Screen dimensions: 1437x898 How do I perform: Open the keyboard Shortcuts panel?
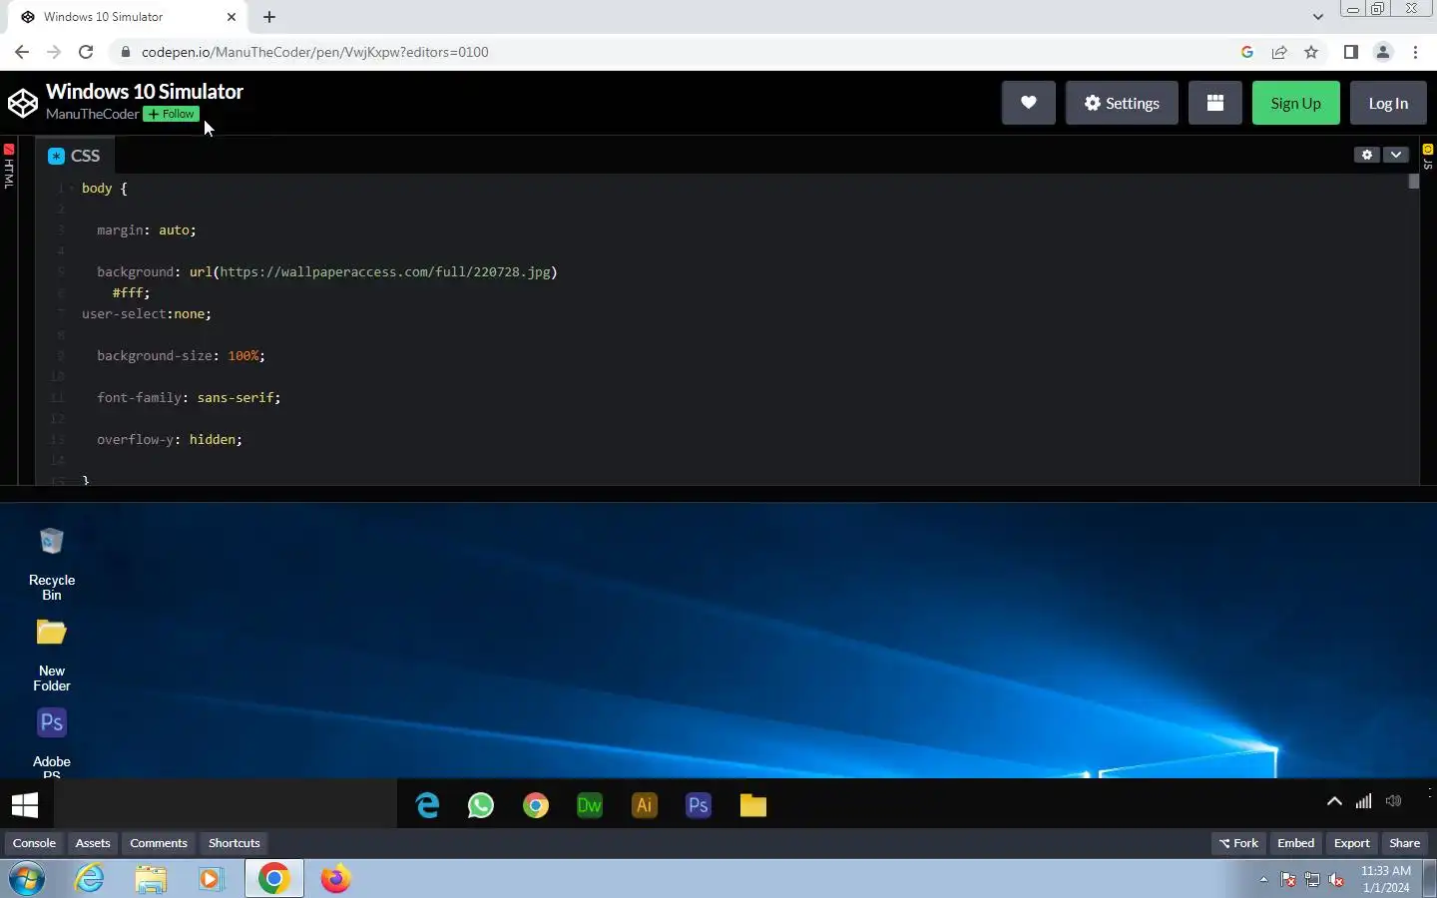coord(235,843)
